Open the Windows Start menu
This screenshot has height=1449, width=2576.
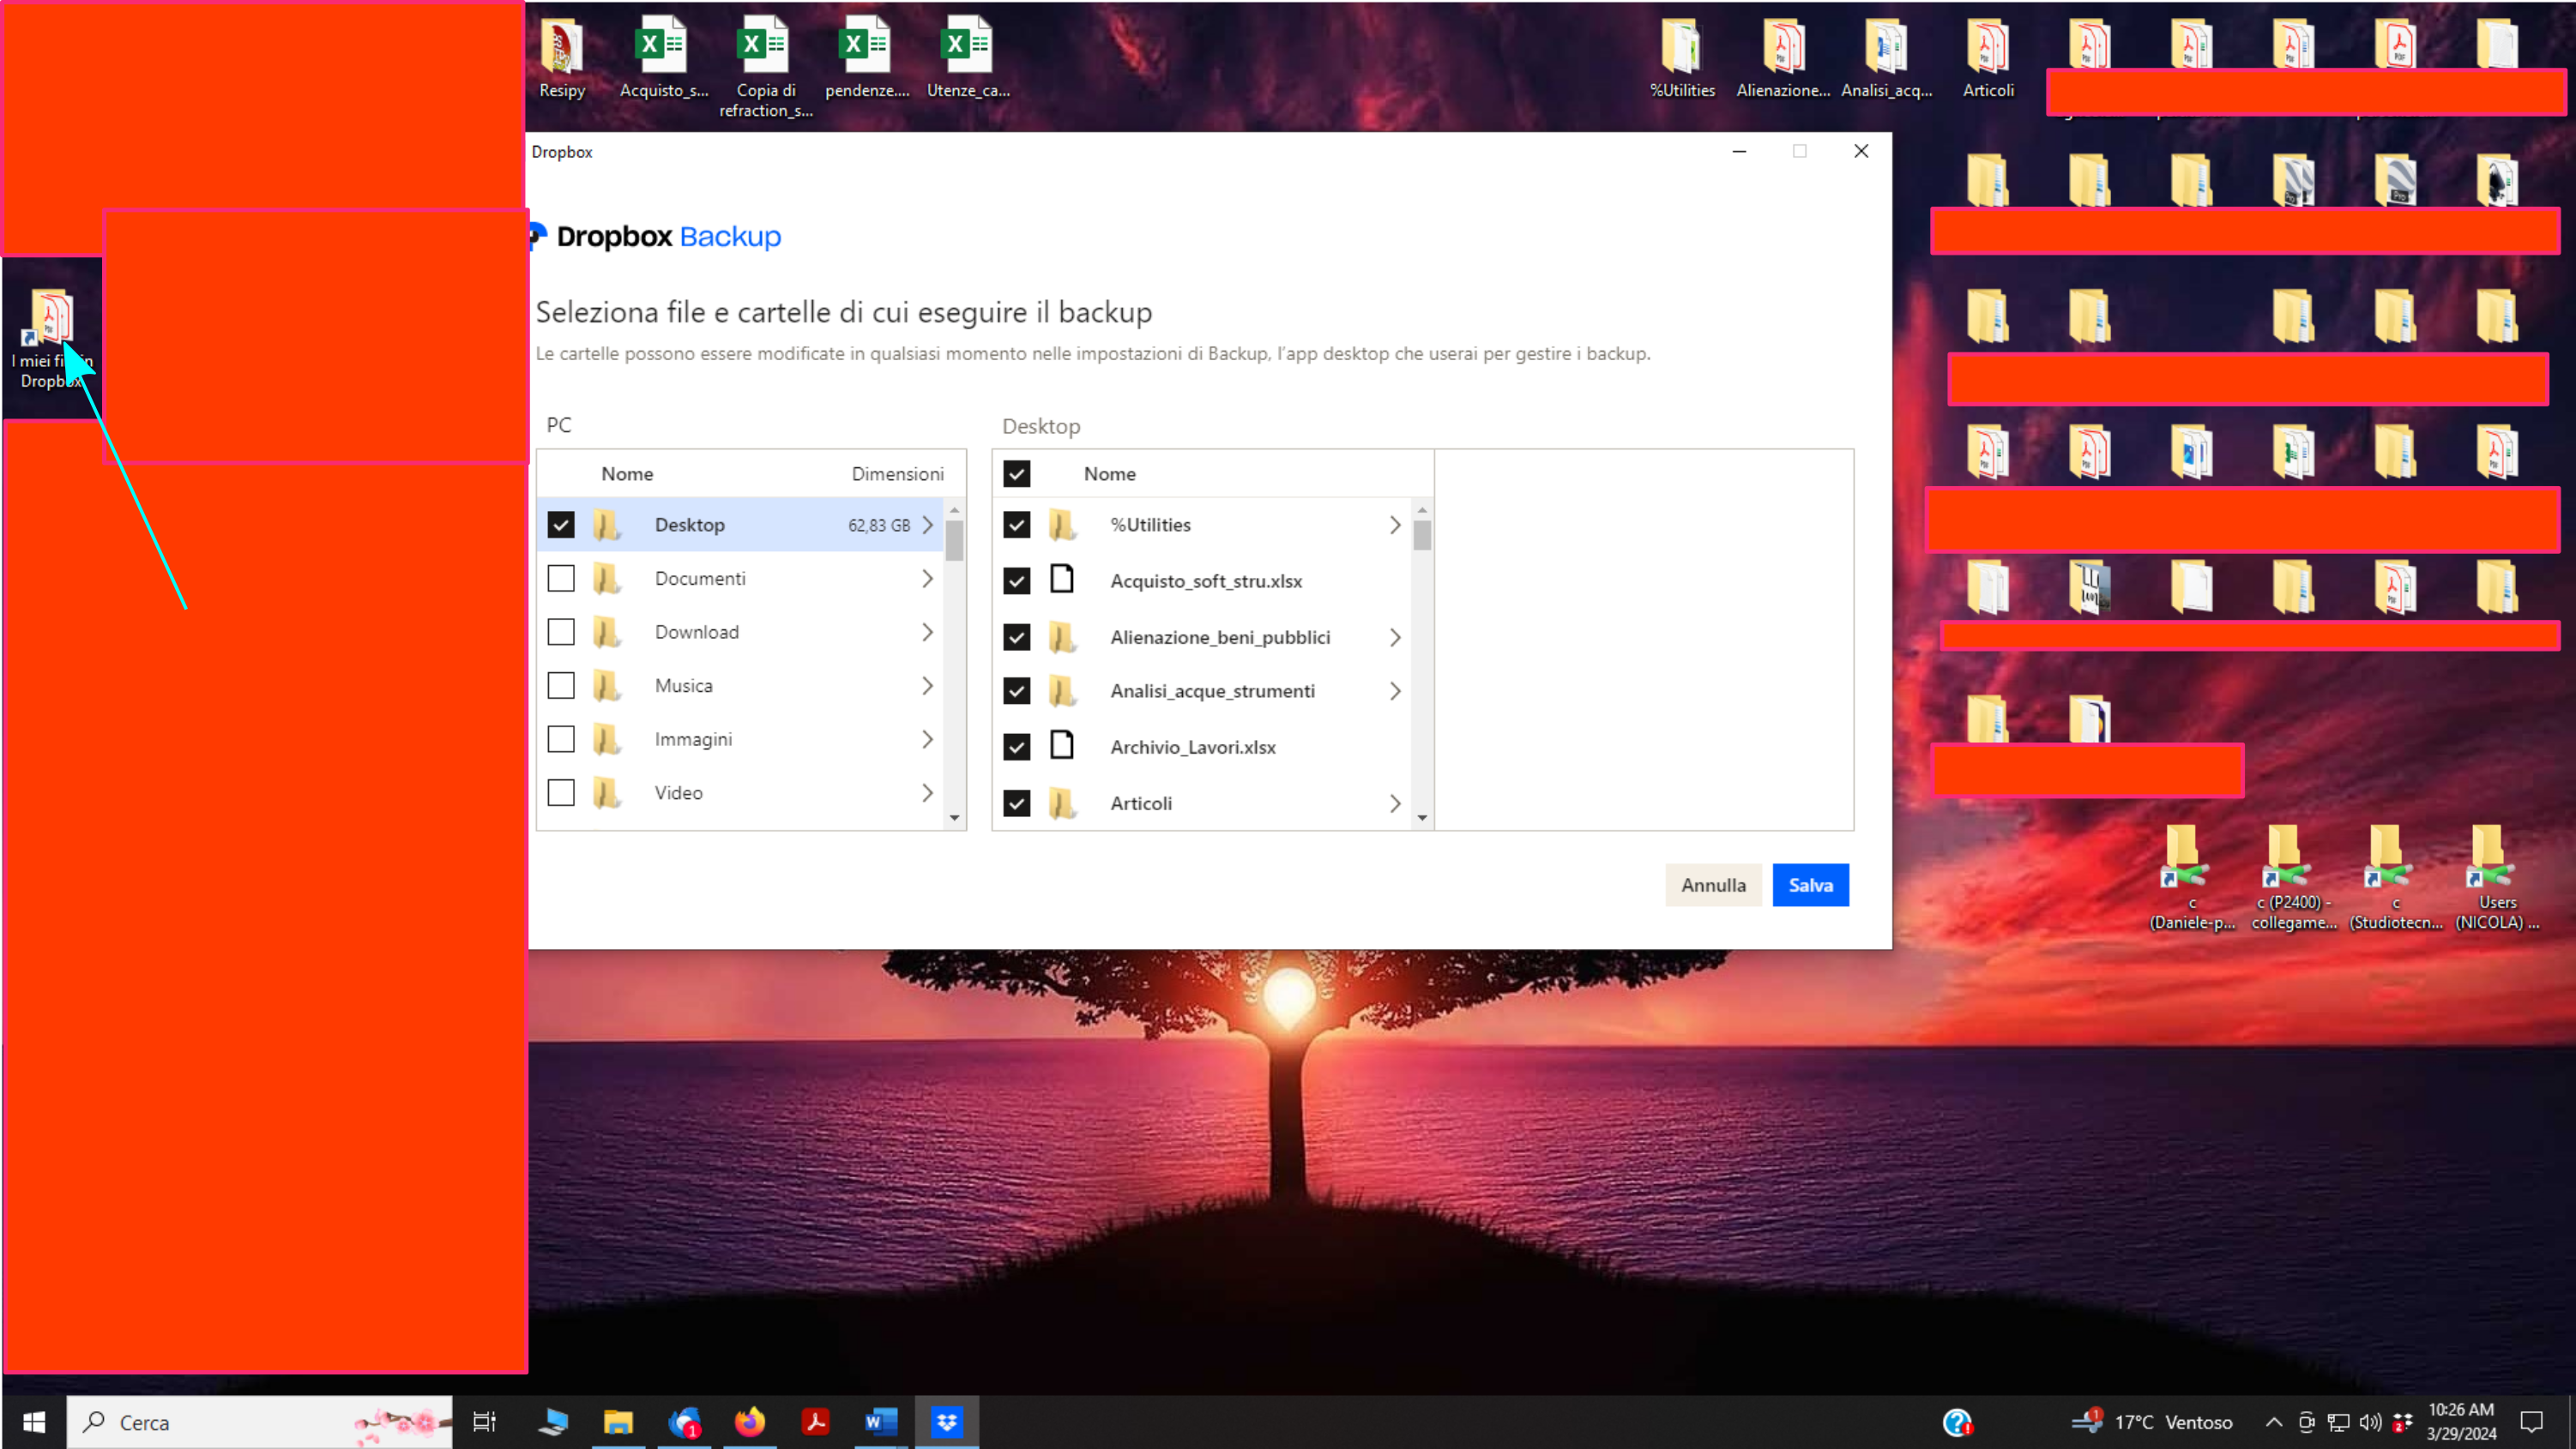tap(34, 1421)
